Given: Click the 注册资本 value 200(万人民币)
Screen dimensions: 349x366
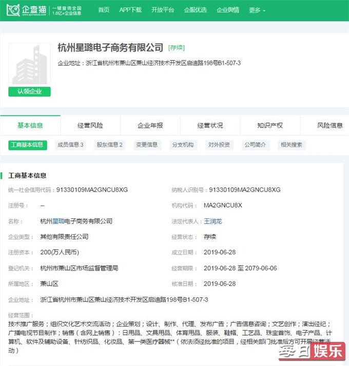Looking at the screenshot, I should [x=60, y=252].
